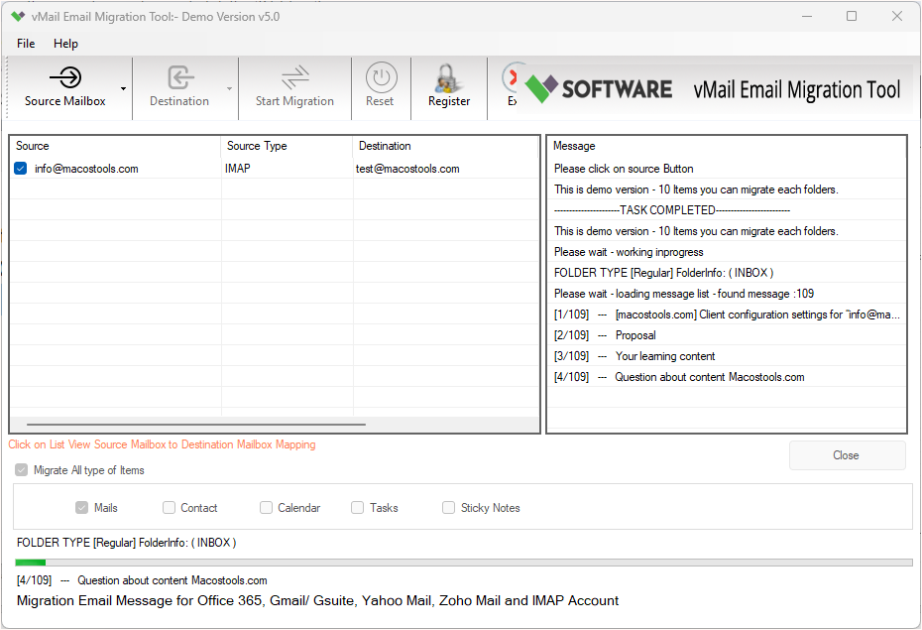
Task: Click the vMail app logo in title bar
Action: tap(18, 17)
